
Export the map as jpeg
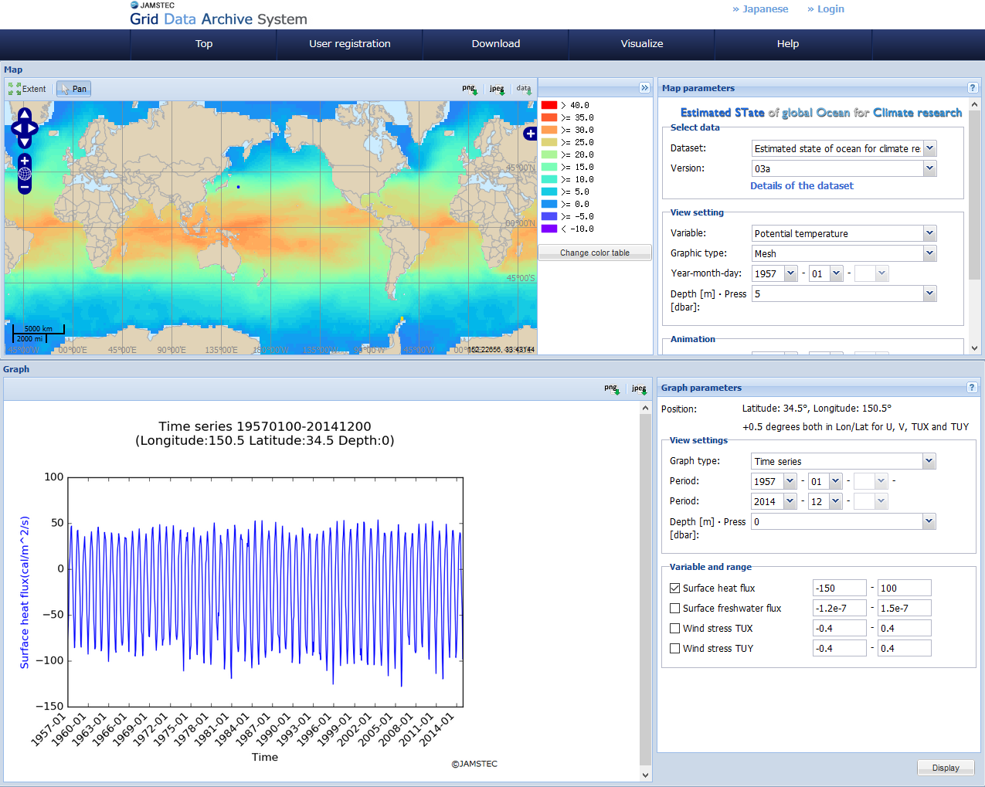[498, 89]
